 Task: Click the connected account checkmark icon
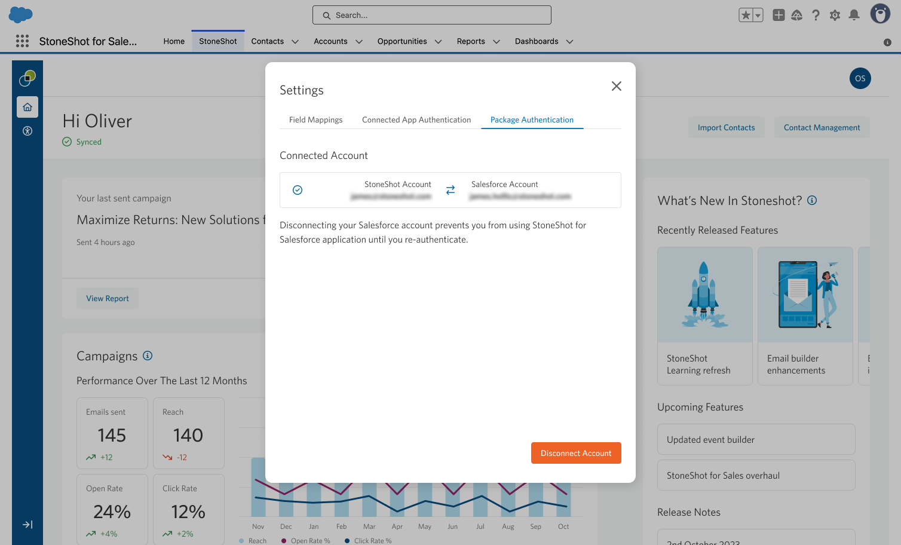298,190
